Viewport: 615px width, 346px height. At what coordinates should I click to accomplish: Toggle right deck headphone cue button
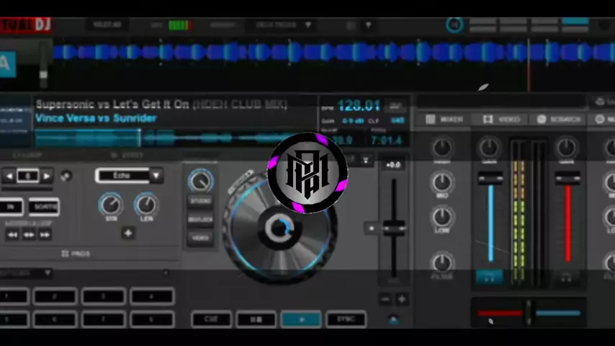567,277
